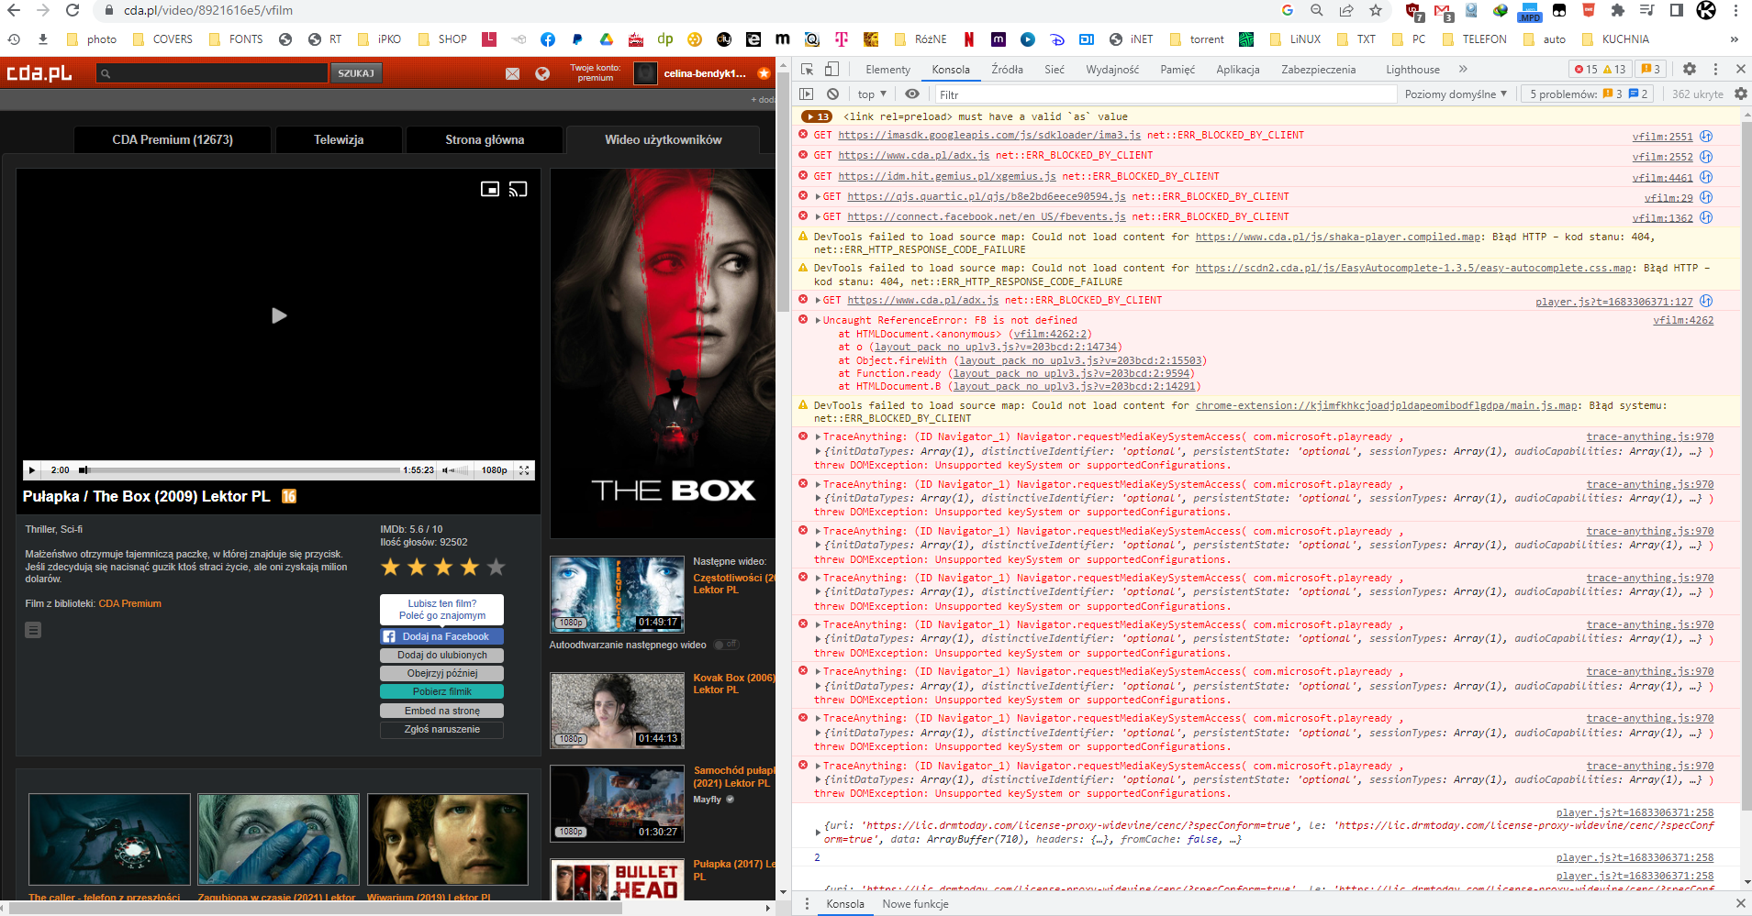The image size is (1752, 916).
Task: Open the Kovak Box (2006) video thumbnail
Action: [x=617, y=711]
